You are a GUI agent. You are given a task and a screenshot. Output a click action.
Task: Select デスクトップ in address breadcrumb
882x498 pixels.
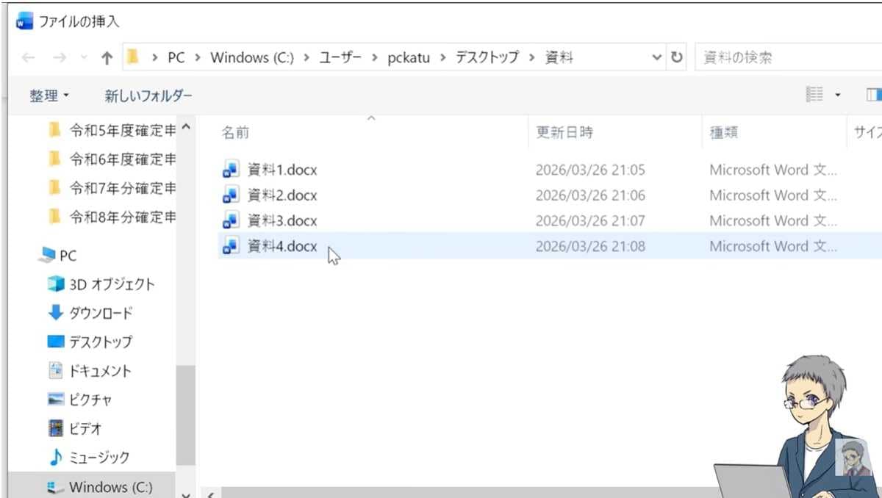(x=487, y=57)
